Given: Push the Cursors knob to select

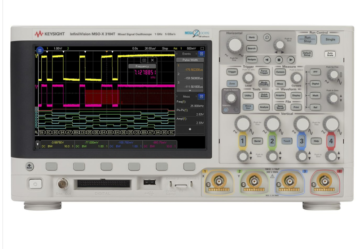Looking at the screenshot, I should coord(296,77).
